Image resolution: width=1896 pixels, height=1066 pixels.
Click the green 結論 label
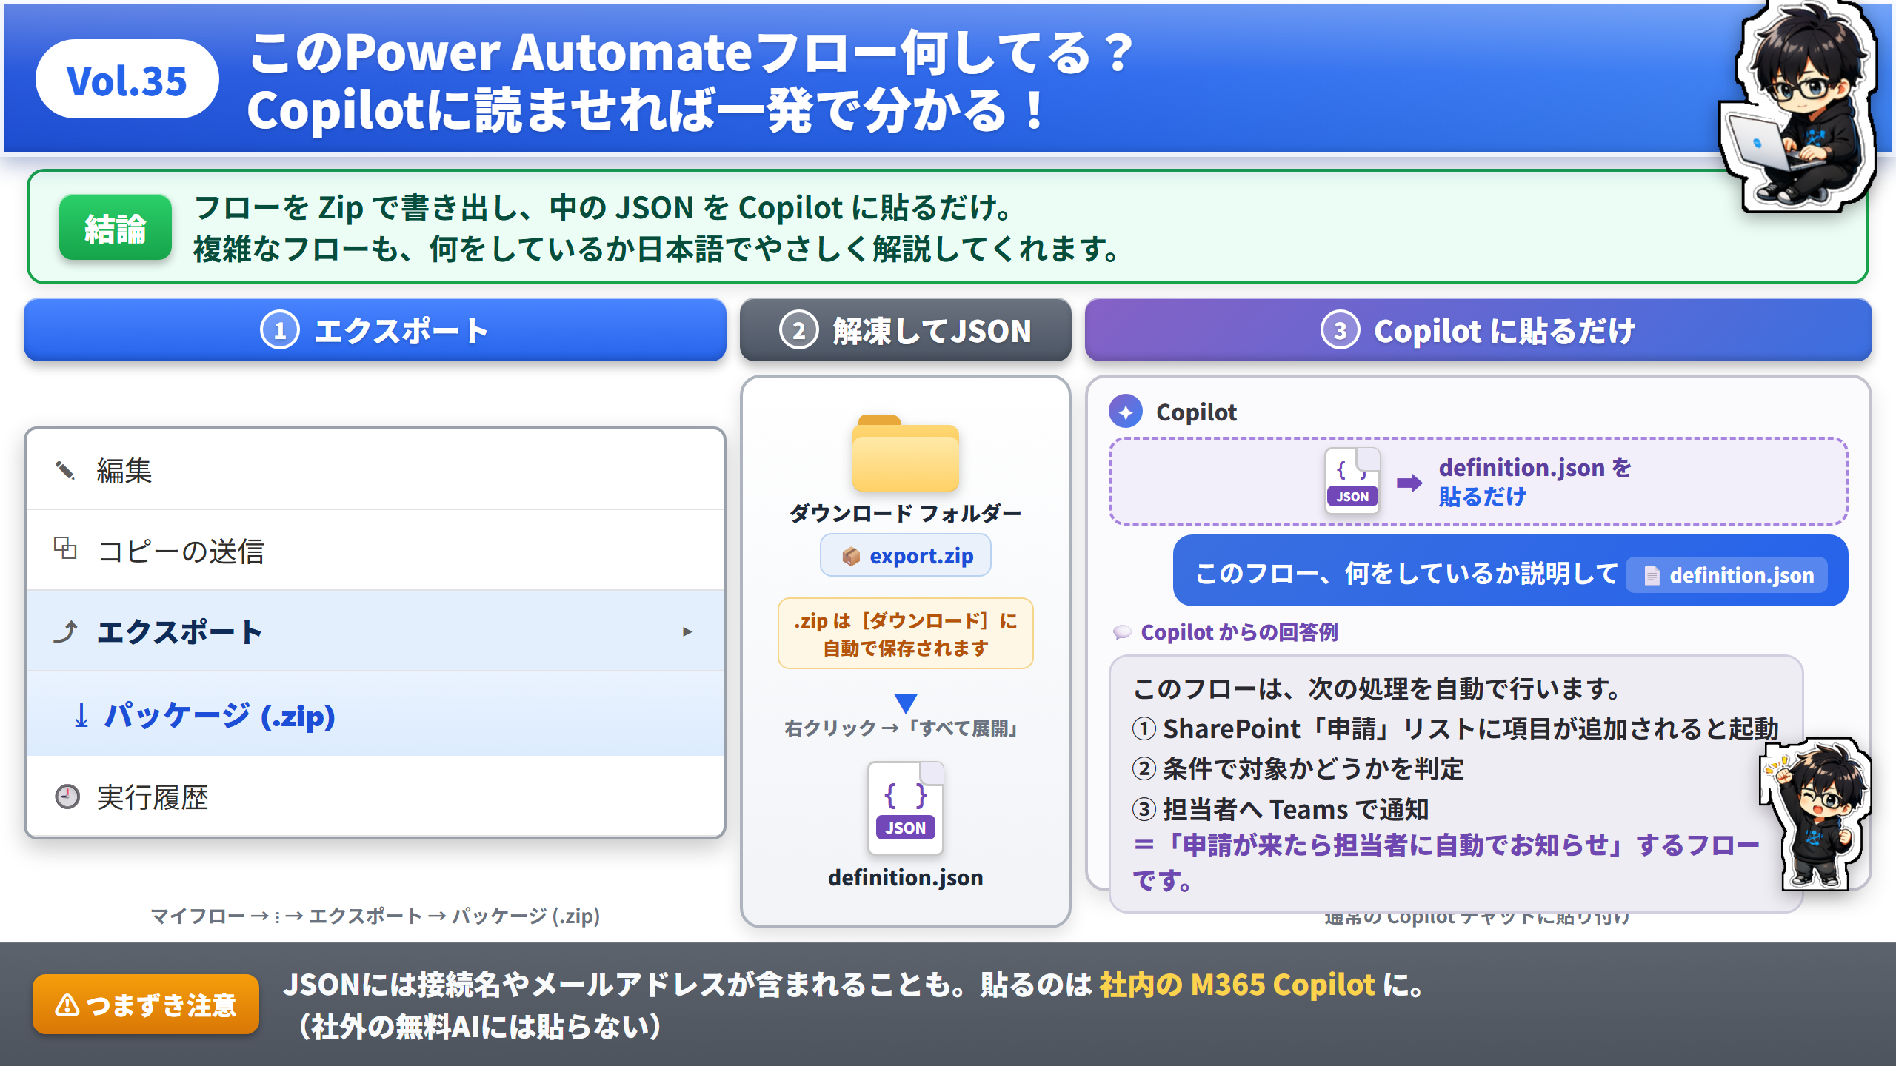(x=116, y=227)
